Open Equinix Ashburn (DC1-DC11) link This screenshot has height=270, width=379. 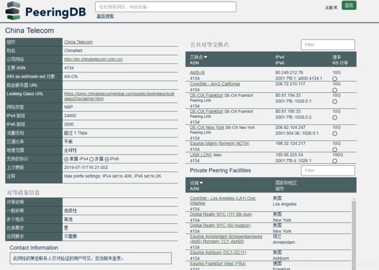(218, 253)
